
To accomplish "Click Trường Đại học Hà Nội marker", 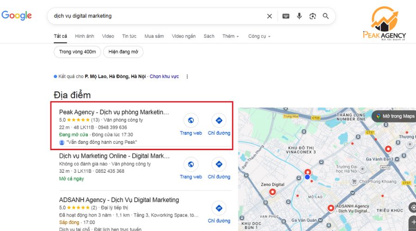I will (x=362, y=169).
